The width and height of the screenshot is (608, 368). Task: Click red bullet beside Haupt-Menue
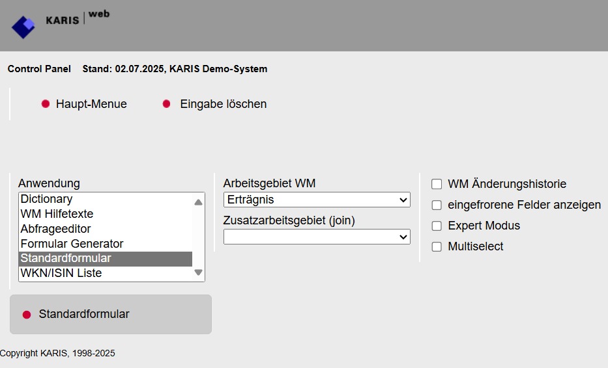pyautogui.click(x=46, y=104)
